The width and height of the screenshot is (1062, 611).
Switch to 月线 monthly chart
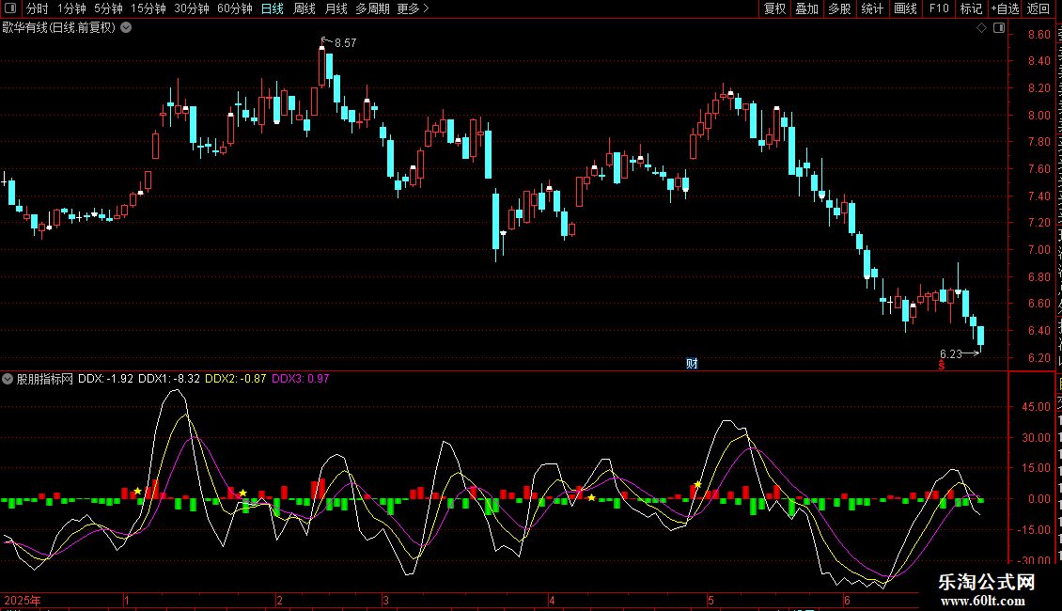pyautogui.click(x=336, y=8)
